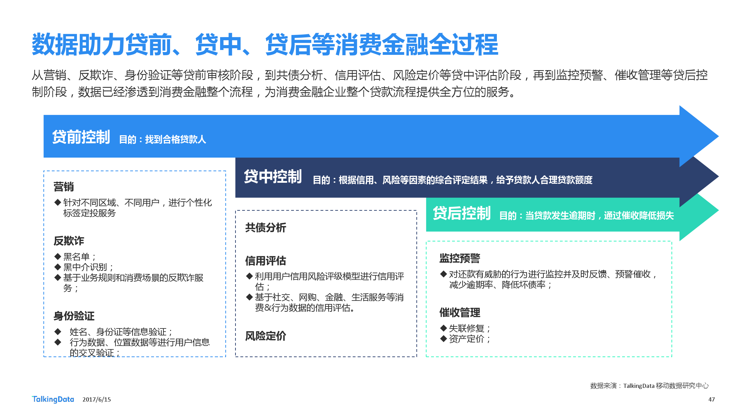Image resolution: width=746 pixels, height=419 pixels.
Task: Click the 营销 section heading
Action: [64, 187]
